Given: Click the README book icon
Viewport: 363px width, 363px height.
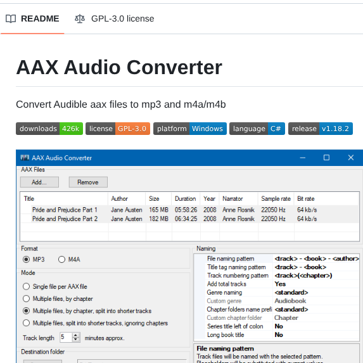Looking at the screenshot, I should [11, 19].
